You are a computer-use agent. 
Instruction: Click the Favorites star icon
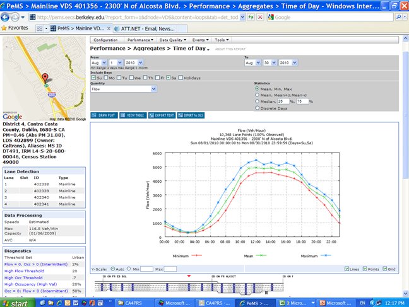pos(4,28)
